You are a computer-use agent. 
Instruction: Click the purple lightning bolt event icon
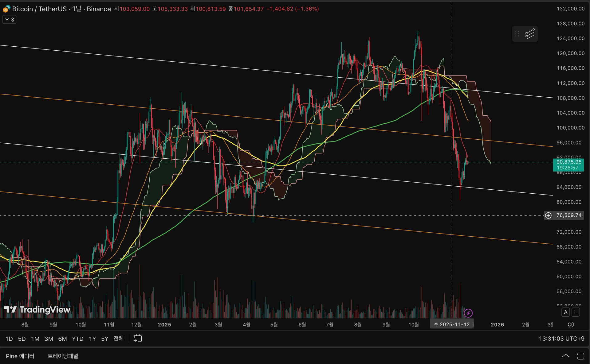point(468,313)
